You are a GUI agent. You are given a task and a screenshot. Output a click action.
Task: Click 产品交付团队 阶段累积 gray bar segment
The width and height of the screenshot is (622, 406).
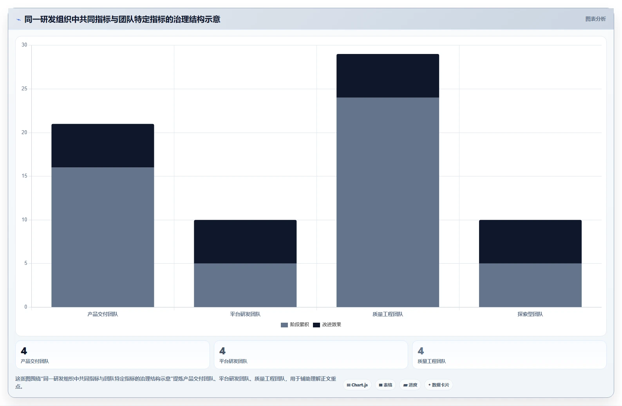point(103,237)
